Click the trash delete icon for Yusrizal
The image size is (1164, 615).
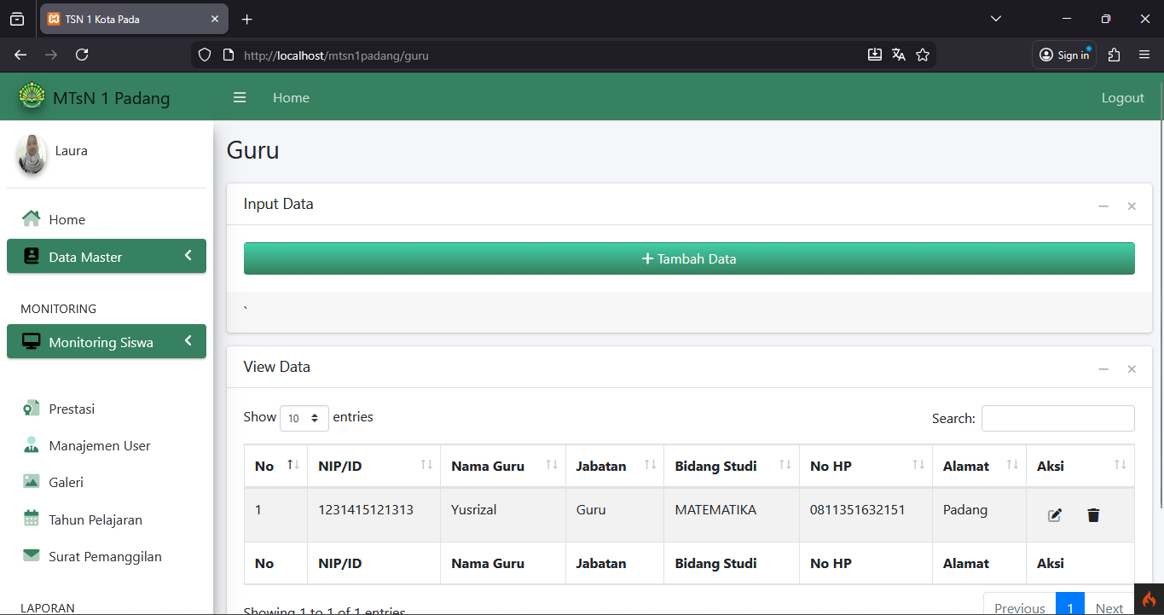click(1093, 515)
